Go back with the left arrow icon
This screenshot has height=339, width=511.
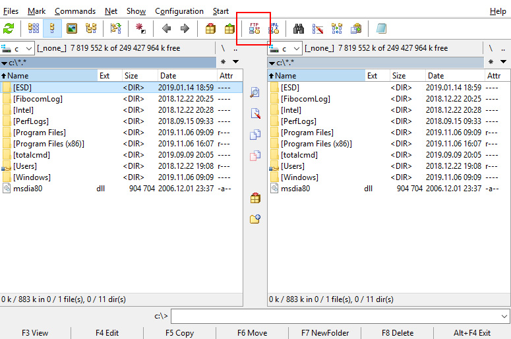point(167,28)
